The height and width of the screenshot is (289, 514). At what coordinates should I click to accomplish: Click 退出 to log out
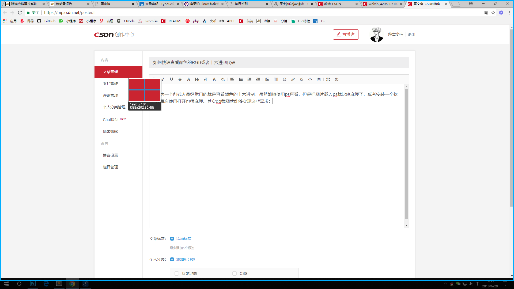point(411,35)
